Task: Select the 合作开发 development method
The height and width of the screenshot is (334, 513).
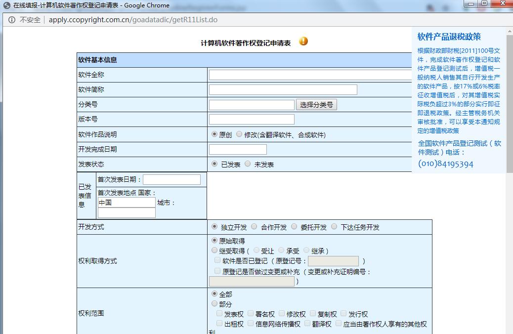Action: pos(254,227)
